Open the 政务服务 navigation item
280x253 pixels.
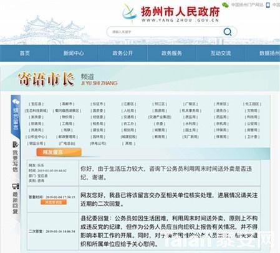171,53
